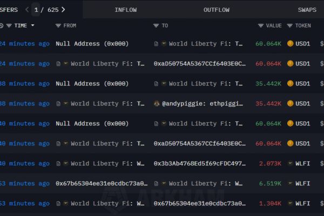Open the TOKEN column filter icon
The width and height of the screenshot is (324, 216).
click(290, 25)
